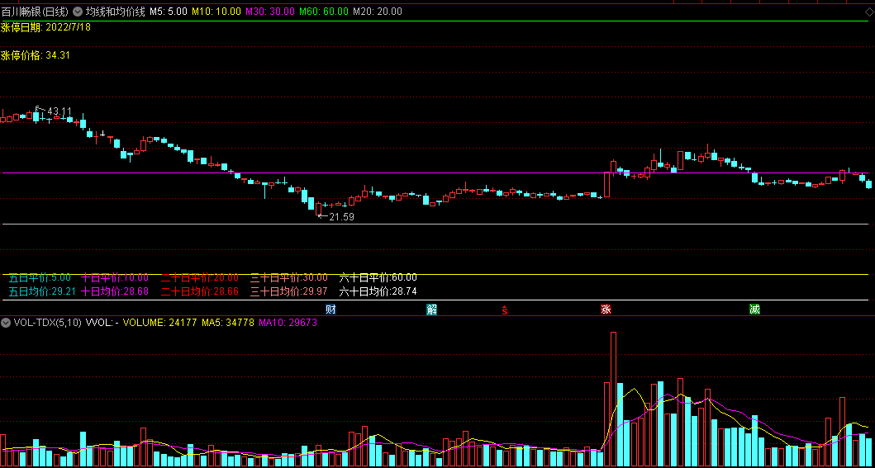The width and height of the screenshot is (875, 468).
Task: Click the stock title 百川畅银(日线)
Action: [35, 12]
